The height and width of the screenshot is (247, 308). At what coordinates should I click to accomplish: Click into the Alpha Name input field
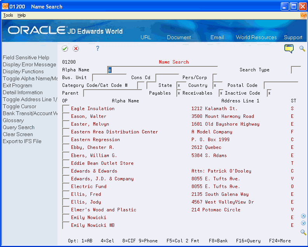tap(162, 70)
